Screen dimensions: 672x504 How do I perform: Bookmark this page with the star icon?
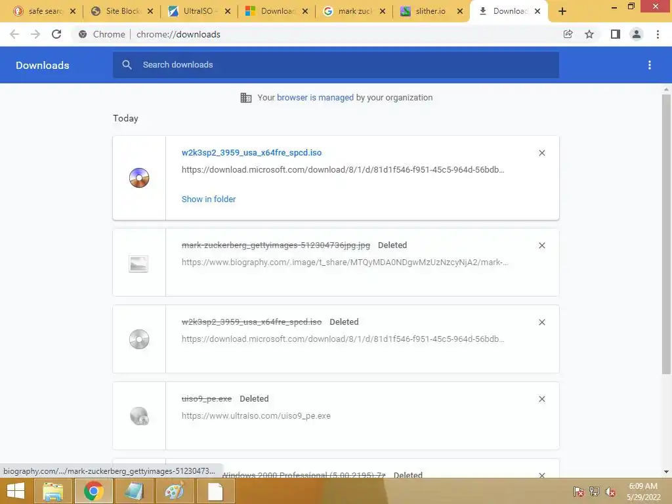pos(589,34)
